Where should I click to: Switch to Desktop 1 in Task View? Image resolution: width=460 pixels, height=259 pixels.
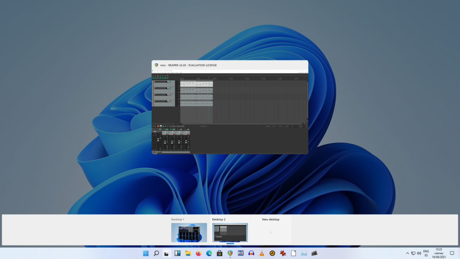tap(189, 233)
